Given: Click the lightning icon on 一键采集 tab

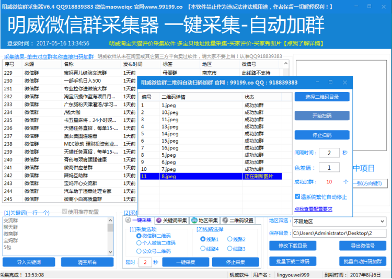Looking at the screenshot, I should pyautogui.click(x=128, y=220).
